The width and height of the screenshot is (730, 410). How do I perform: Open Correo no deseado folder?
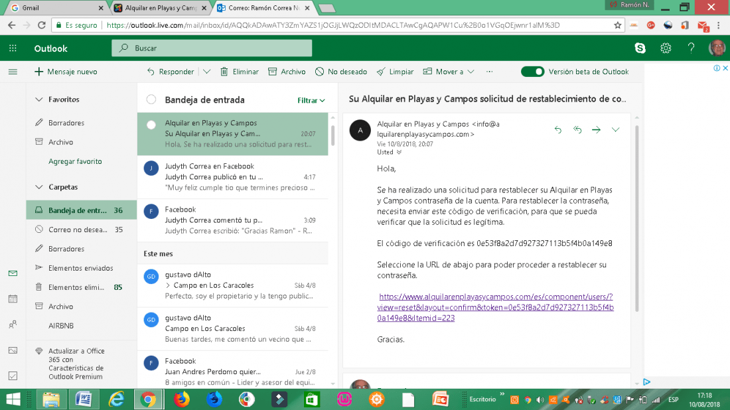pos(82,230)
